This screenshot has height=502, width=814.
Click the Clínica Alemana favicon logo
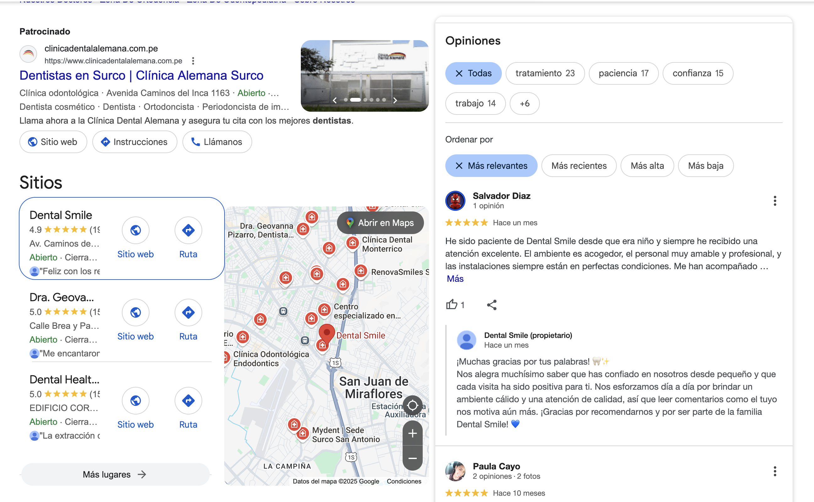(28, 54)
